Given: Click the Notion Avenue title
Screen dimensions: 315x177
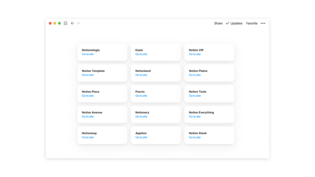Looking at the screenshot, I should (92, 112).
